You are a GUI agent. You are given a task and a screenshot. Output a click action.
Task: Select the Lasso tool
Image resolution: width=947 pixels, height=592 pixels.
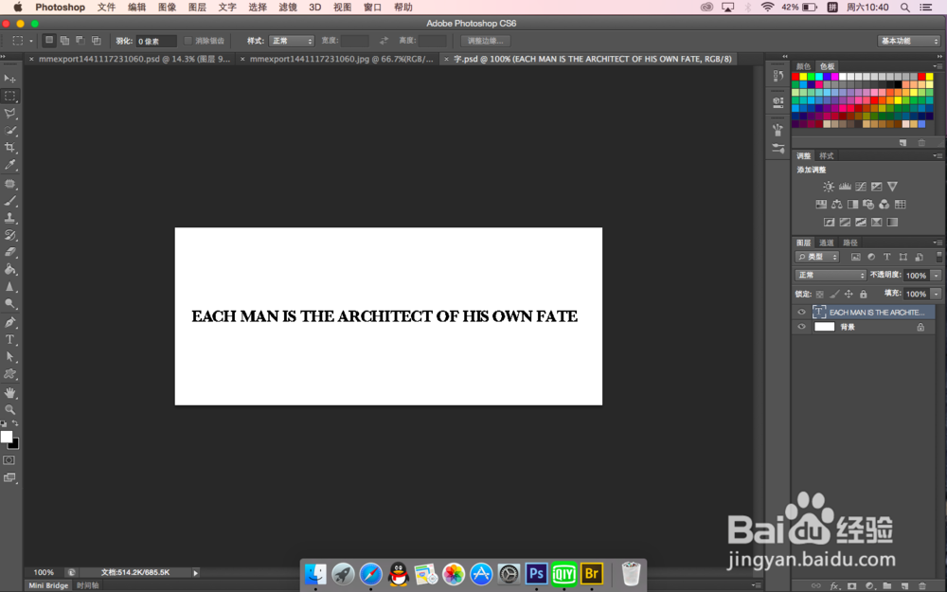coord(10,113)
